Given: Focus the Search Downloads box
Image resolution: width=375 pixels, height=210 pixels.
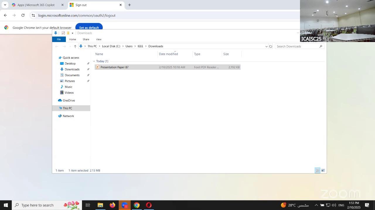Looking at the screenshot, I should [x=299, y=46].
